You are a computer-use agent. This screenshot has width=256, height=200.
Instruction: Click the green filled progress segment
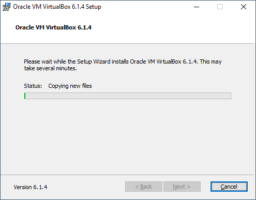[x=25, y=96]
